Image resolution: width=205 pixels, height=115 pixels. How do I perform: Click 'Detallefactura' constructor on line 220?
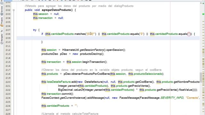[x=93, y=82]
